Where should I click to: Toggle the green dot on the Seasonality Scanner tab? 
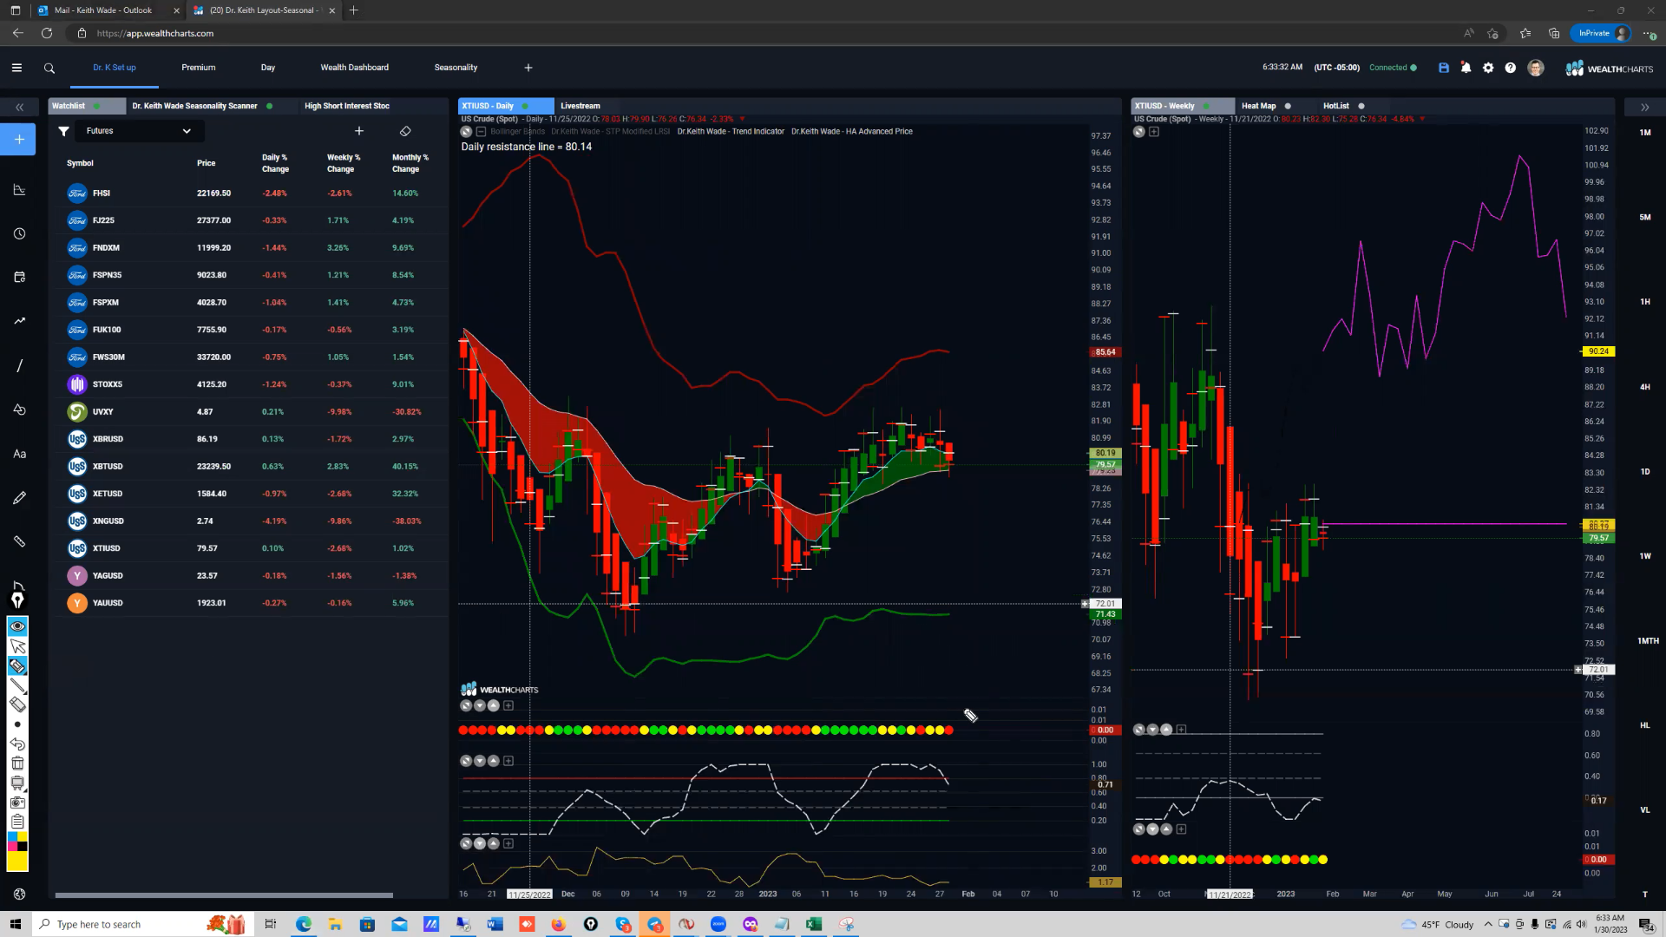[270, 106]
